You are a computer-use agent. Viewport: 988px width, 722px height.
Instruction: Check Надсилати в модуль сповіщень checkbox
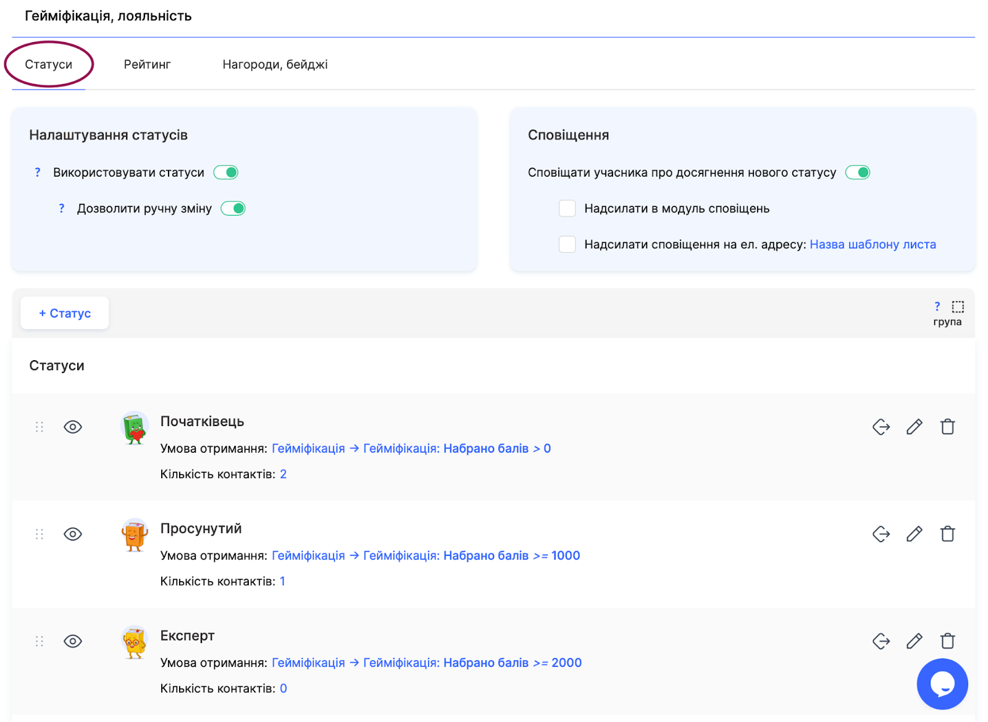coord(567,209)
